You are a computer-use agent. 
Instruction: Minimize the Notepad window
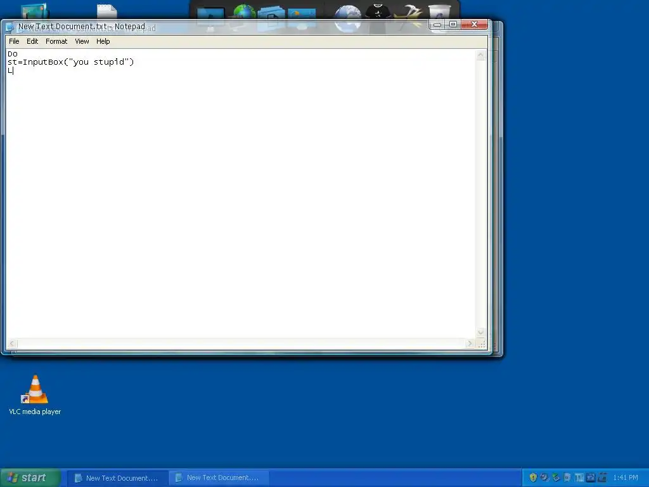coord(437,25)
